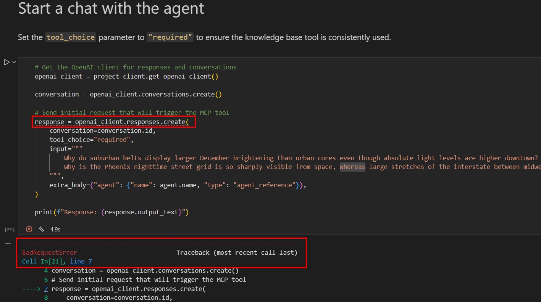
Task: Click the "BadRequestError" error name
Action: (x=50, y=252)
